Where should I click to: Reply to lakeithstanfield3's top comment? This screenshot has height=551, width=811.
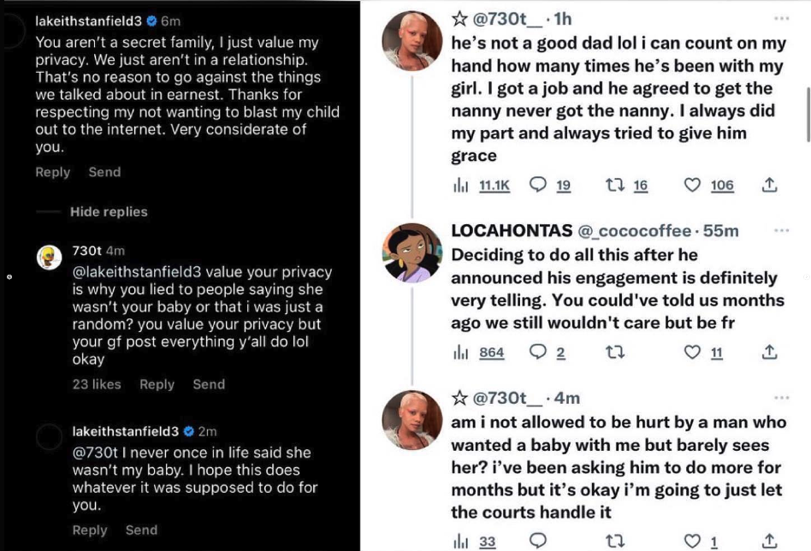[x=52, y=172]
